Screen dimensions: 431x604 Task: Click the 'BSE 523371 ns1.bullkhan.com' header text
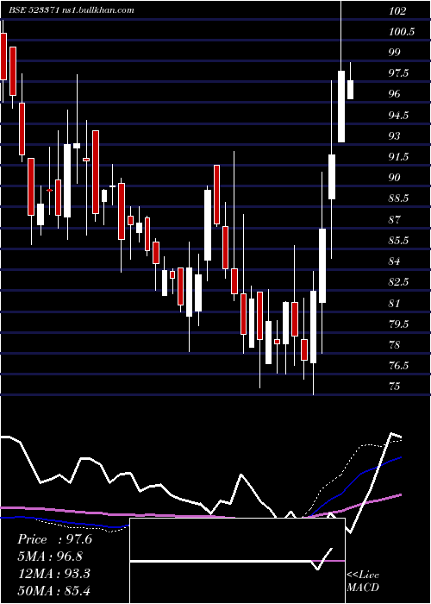coord(72,10)
